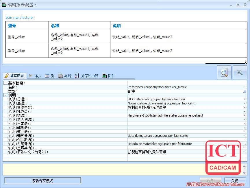Click ellipsis for 说明 (英语) row
This screenshot has height=188, width=250.
(245, 99)
